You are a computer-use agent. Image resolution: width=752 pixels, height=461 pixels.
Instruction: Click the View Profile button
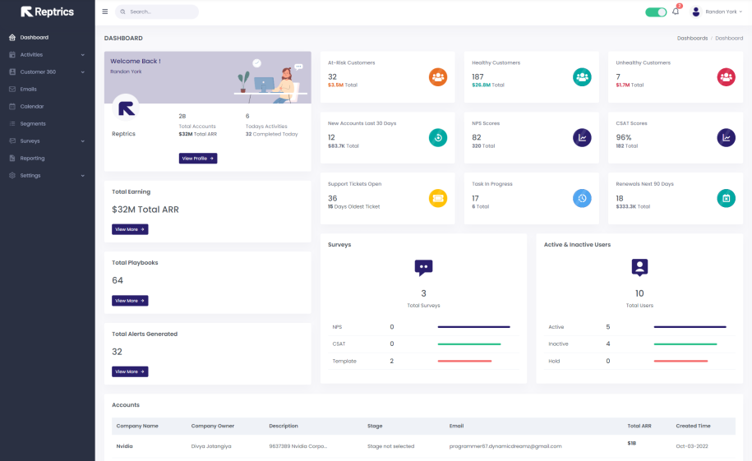tap(198, 159)
